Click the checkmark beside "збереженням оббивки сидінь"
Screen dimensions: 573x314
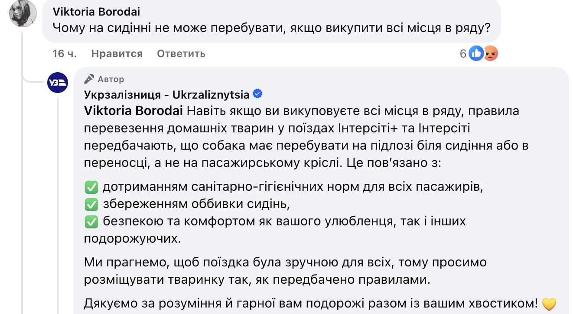(x=91, y=204)
